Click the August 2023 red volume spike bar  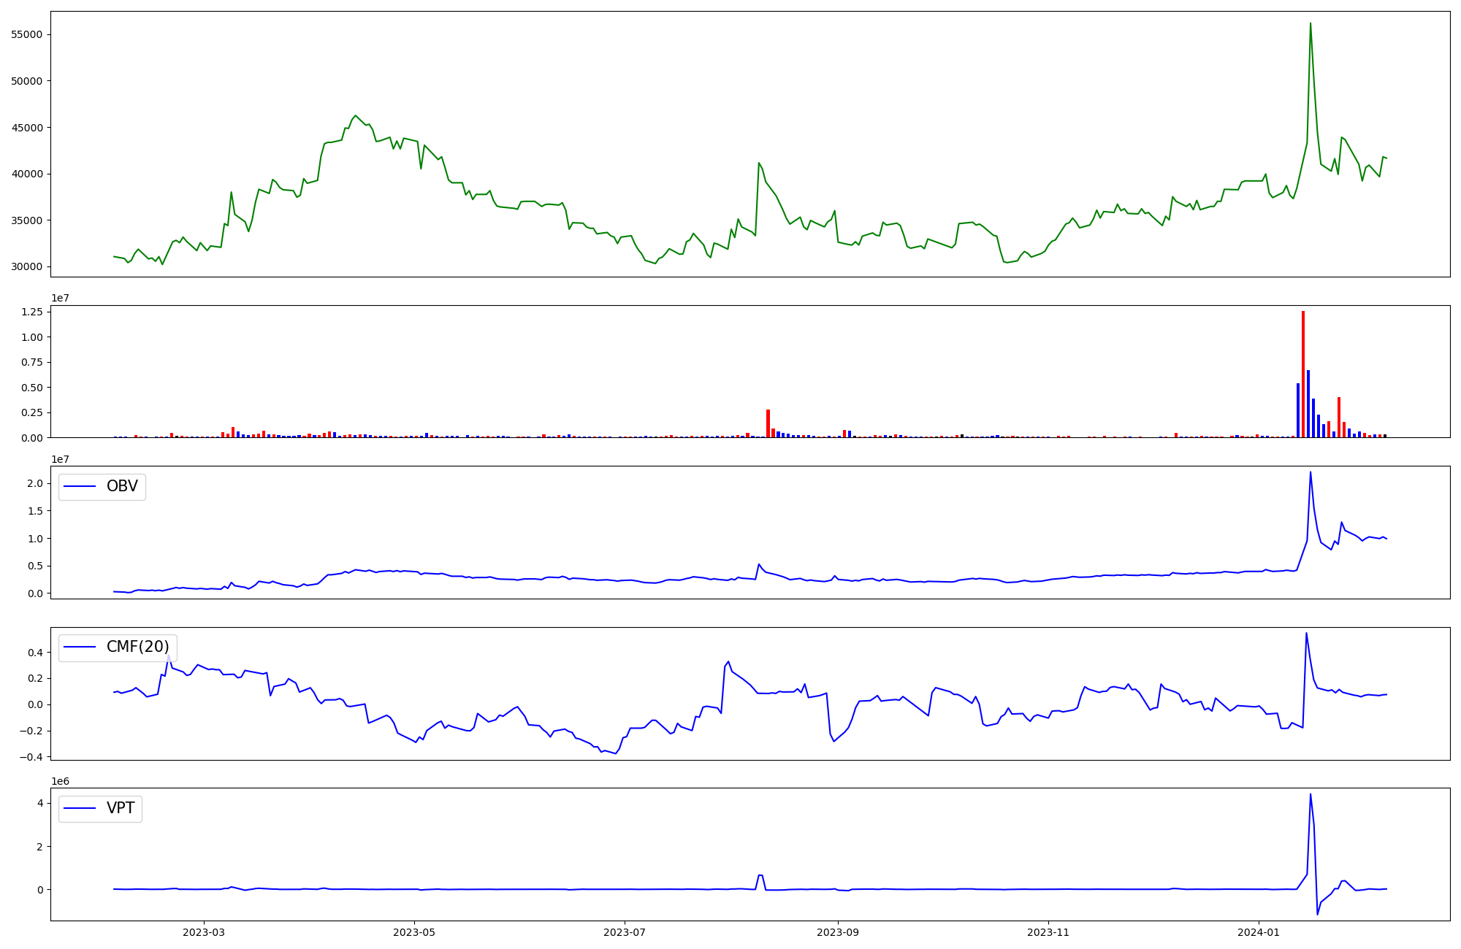point(768,423)
